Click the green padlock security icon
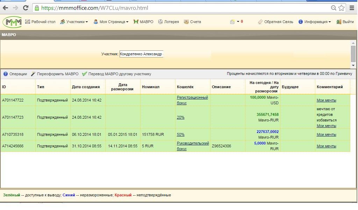 click(x=37, y=8)
